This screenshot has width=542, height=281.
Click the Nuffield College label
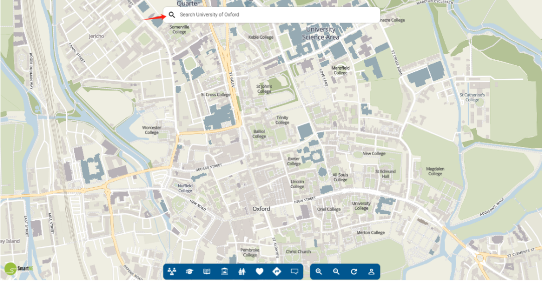[x=185, y=188]
